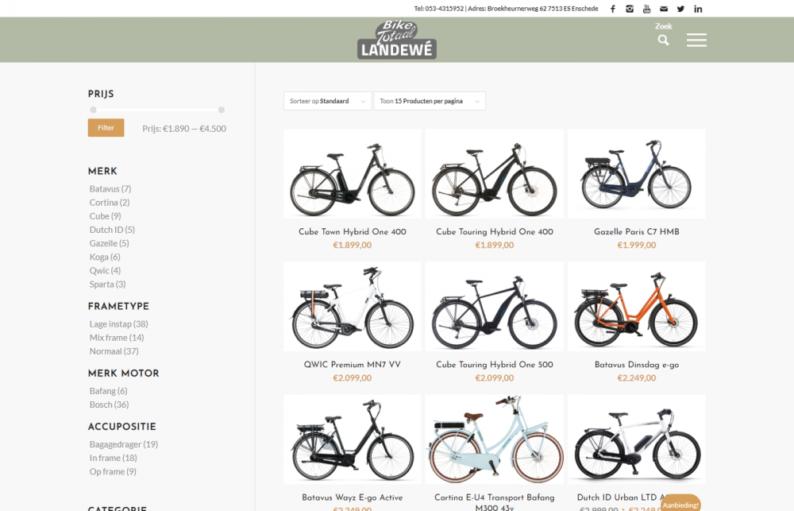Filter by brand Cube (9)

click(x=106, y=216)
